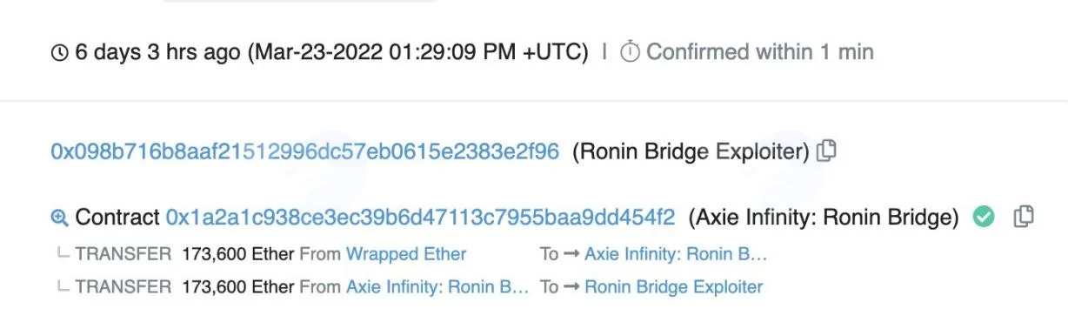Image resolution: width=1068 pixels, height=329 pixels.
Task: Copy the Axie Infinity Ronin Bridge contract address
Action: click(x=1024, y=217)
